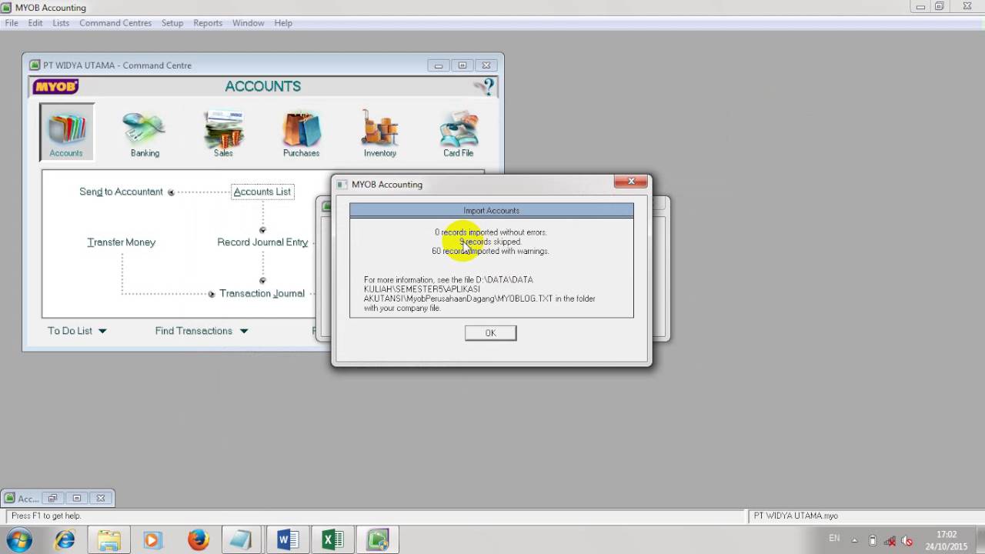Show hidden system tray icons arrow

(x=854, y=540)
